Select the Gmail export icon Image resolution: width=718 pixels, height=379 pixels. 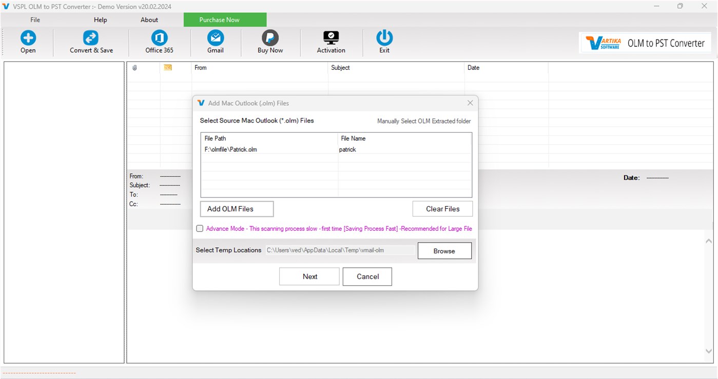click(215, 42)
